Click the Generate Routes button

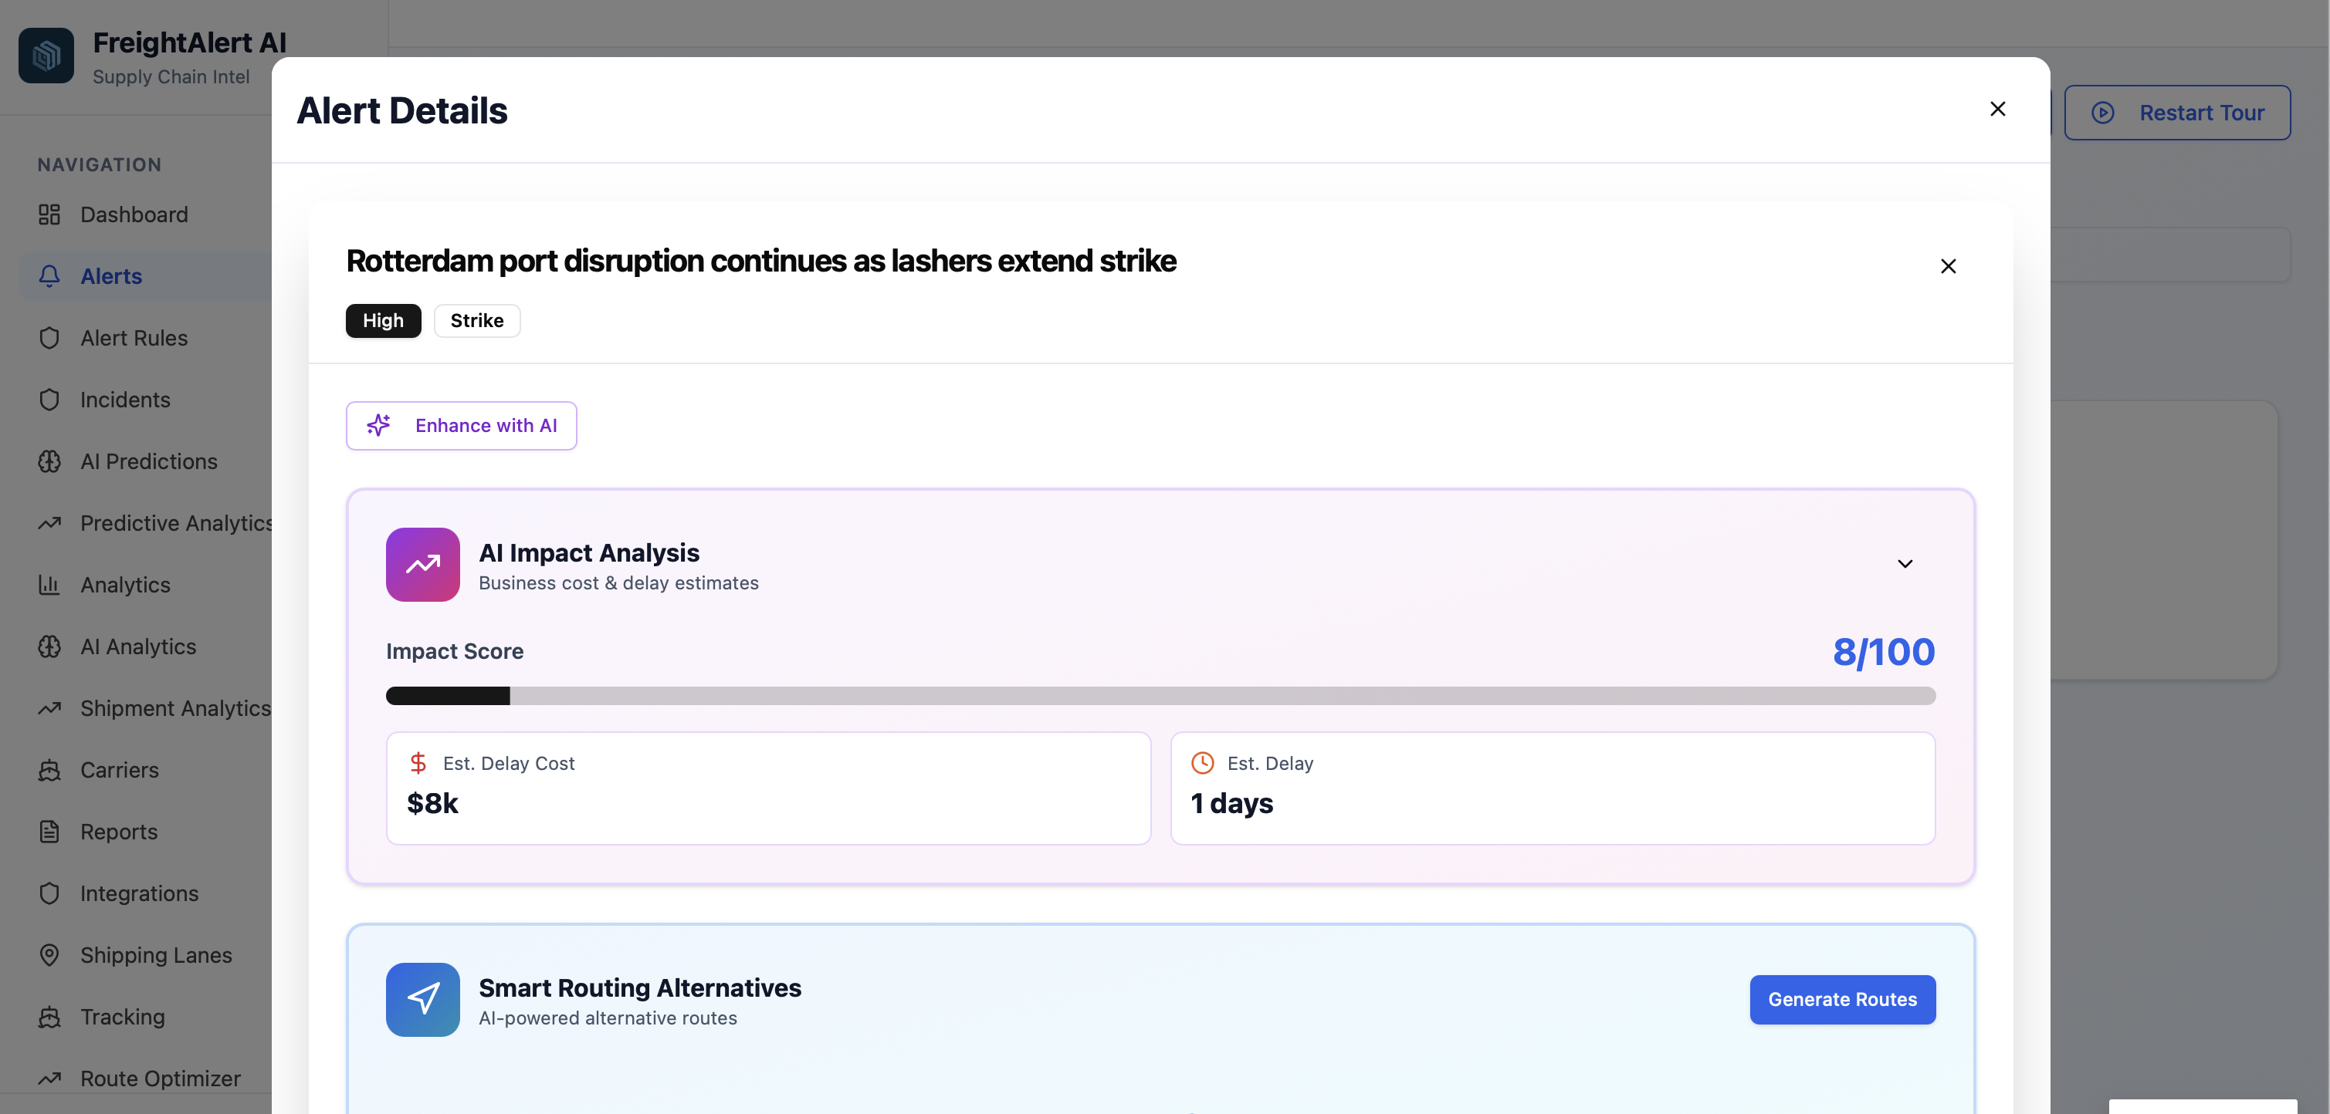tap(1841, 999)
